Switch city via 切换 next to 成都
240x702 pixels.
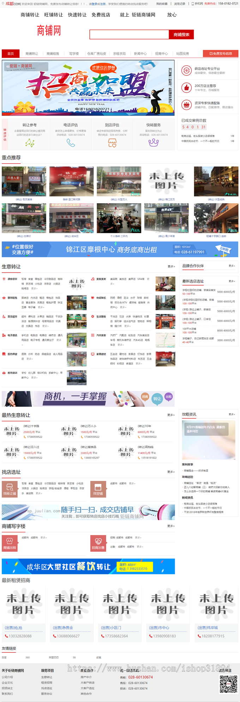click(17, 4)
